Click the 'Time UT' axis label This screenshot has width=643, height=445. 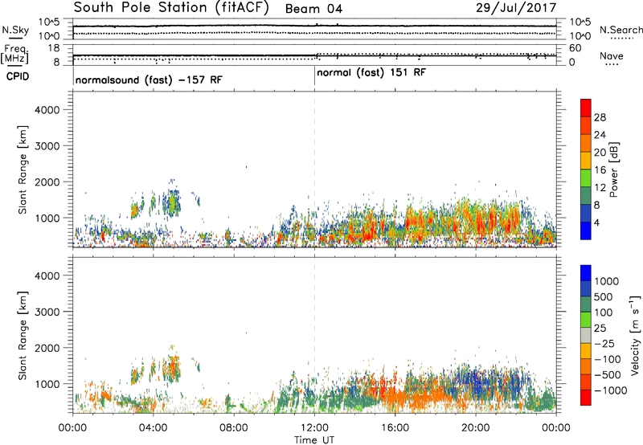[x=314, y=440]
